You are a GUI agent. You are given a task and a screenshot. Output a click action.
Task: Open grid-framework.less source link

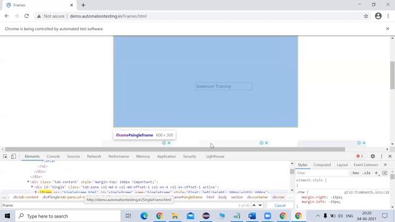pyautogui.click(x=367, y=192)
